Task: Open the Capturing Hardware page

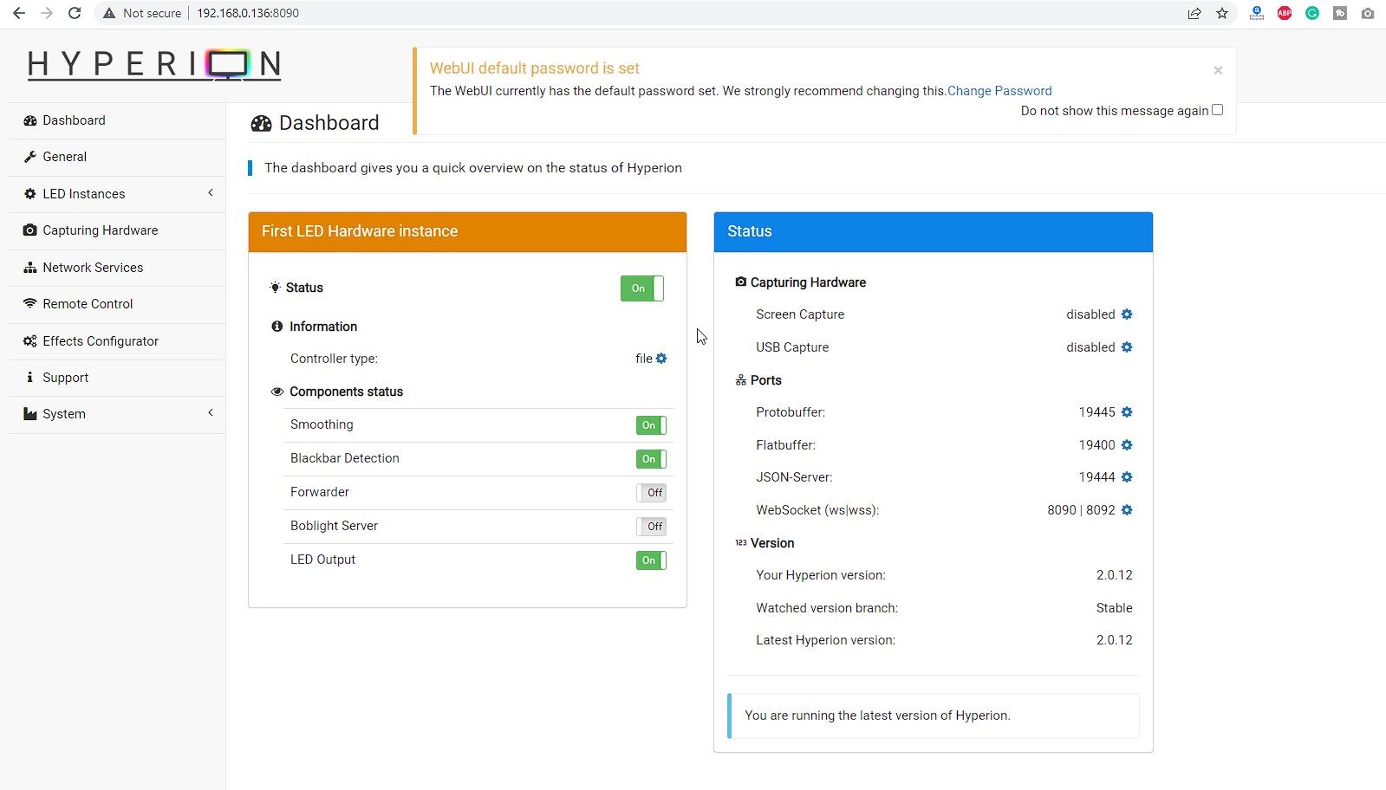Action: 100,230
